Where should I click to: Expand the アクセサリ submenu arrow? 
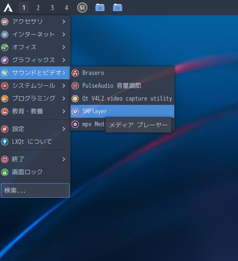[x=64, y=22]
